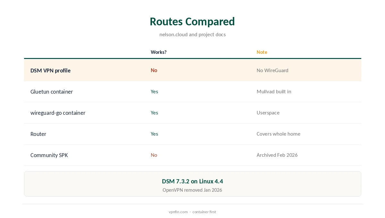Select the Community SPK row label
The width and height of the screenshot is (385, 218).
pos(49,155)
